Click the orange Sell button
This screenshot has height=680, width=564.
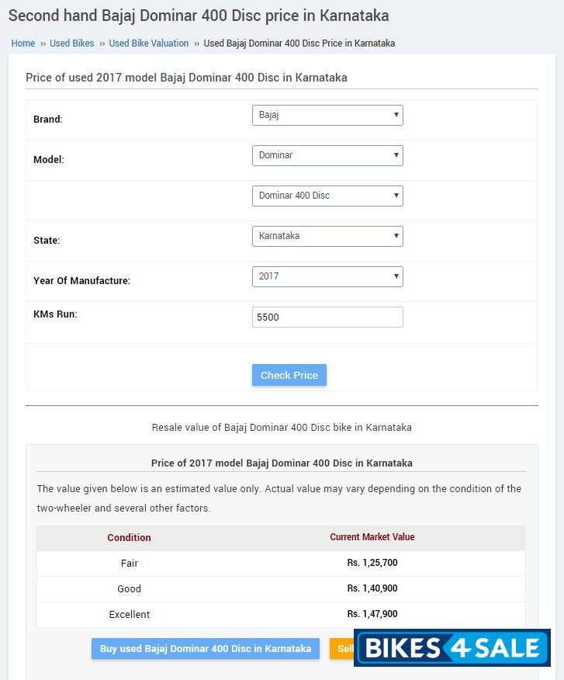tap(343, 649)
